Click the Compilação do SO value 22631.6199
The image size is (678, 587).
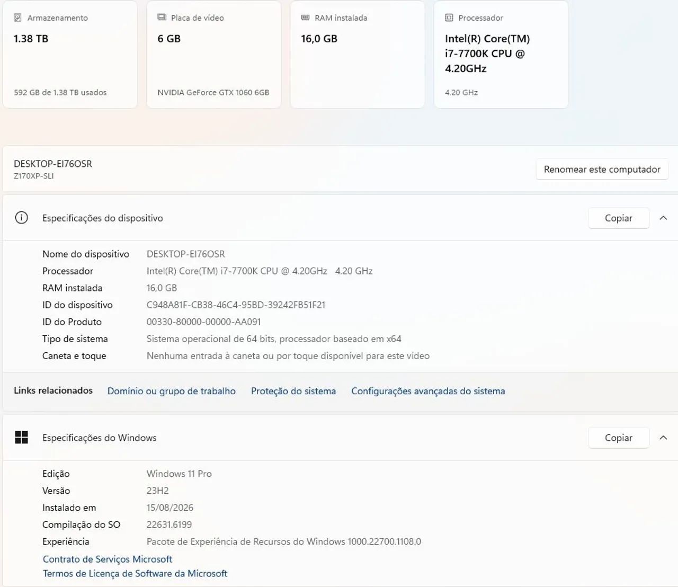click(169, 524)
